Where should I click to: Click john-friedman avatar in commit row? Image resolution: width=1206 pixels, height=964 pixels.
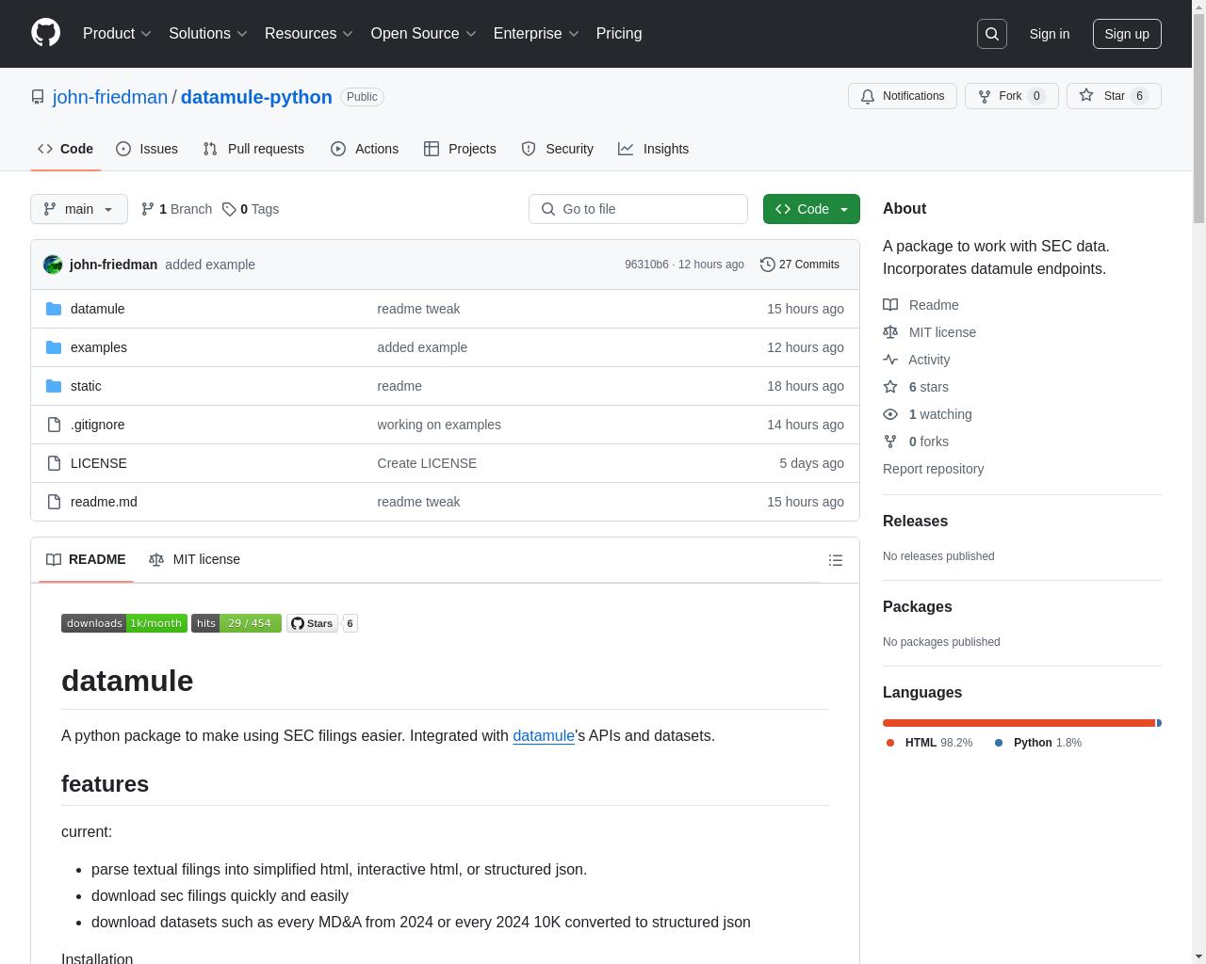pyautogui.click(x=53, y=265)
